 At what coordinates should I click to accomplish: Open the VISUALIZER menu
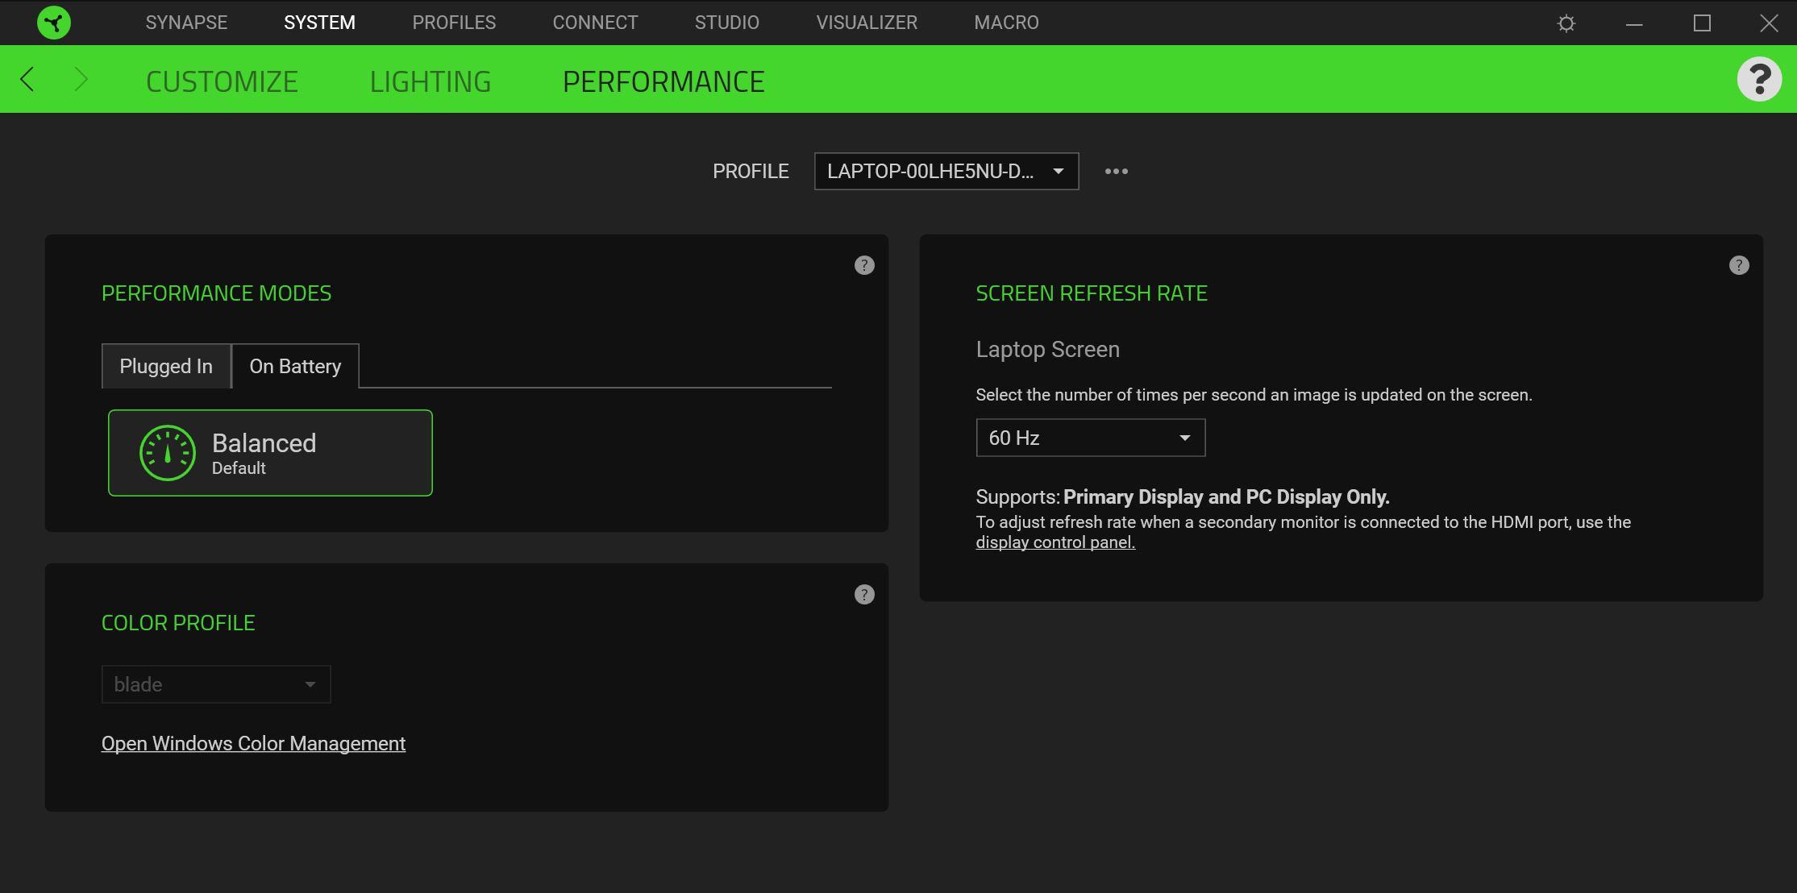(867, 23)
